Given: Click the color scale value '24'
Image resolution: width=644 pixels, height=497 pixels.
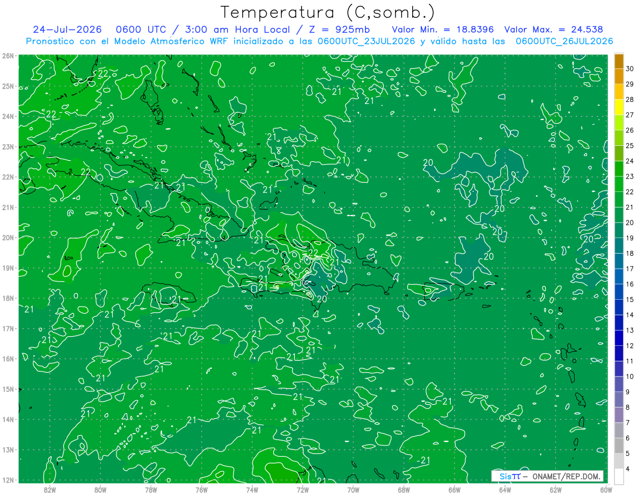Looking at the screenshot, I should coord(630,161).
